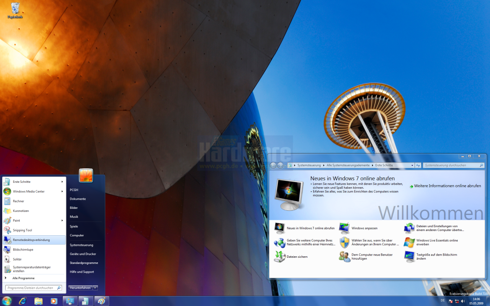The width and height of the screenshot is (490, 306).
Task: Click the Forward arrow in Control Panel
Action: (x=281, y=165)
